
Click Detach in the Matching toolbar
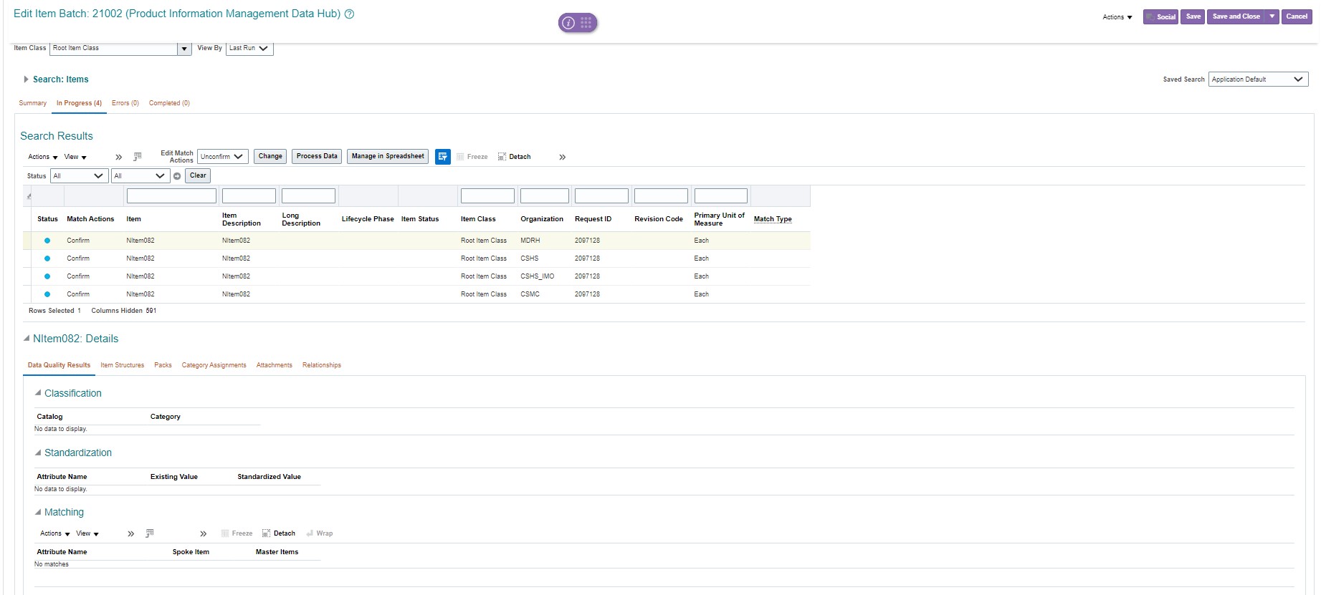point(279,533)
